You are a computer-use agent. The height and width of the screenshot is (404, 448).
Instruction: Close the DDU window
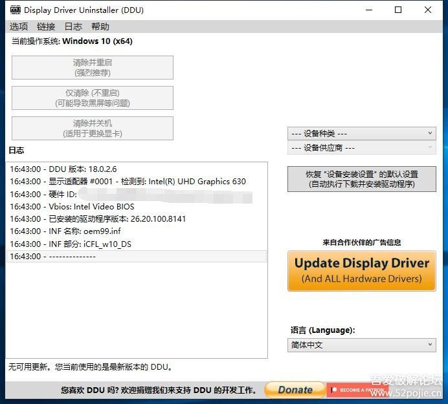coord(428,10)
